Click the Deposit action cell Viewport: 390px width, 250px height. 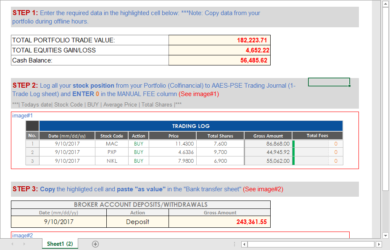click(137, 221)
